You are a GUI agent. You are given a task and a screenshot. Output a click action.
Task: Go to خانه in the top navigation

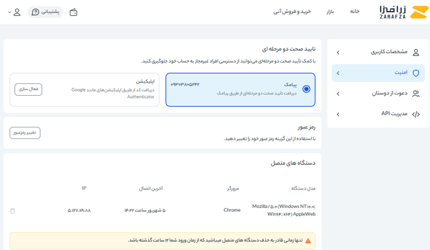tap(354, 11)
